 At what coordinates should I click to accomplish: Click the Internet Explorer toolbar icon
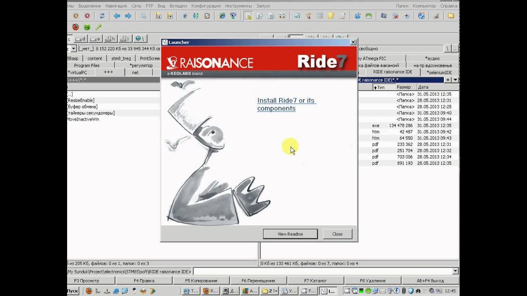[x=222, y=16]
